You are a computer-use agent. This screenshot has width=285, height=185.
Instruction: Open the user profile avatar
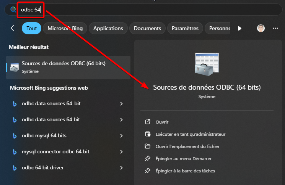[261, 28]
